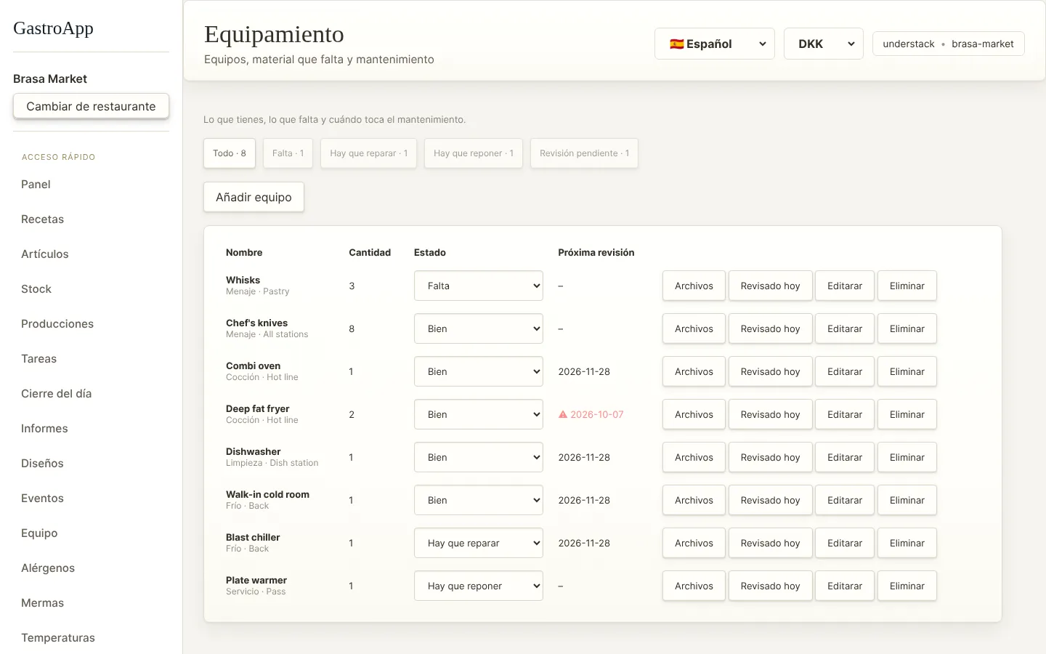
Task: Mark Chef's knives as Revisado hoy
Action: [770, 328]
